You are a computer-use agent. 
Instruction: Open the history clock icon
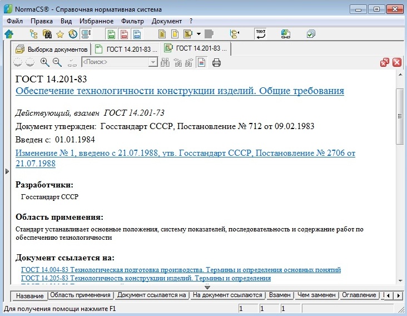tap(73, 34)
